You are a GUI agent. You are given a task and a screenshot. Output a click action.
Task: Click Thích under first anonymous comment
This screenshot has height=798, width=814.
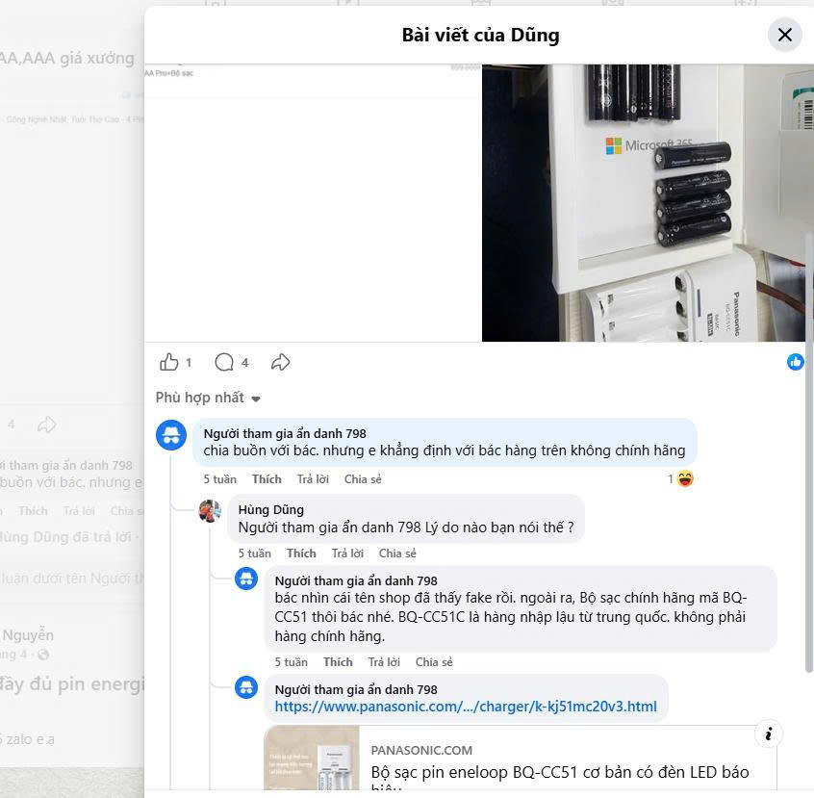coord(267,479)
